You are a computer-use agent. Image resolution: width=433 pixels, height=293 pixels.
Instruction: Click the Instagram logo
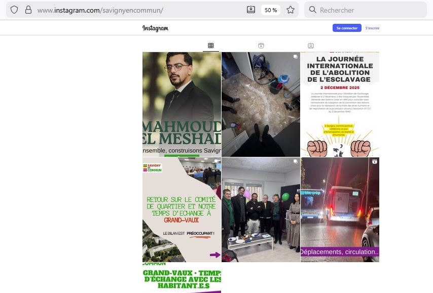155,28
